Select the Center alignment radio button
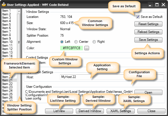This screenshot has height=116, width=168. (x=76, y=42)
